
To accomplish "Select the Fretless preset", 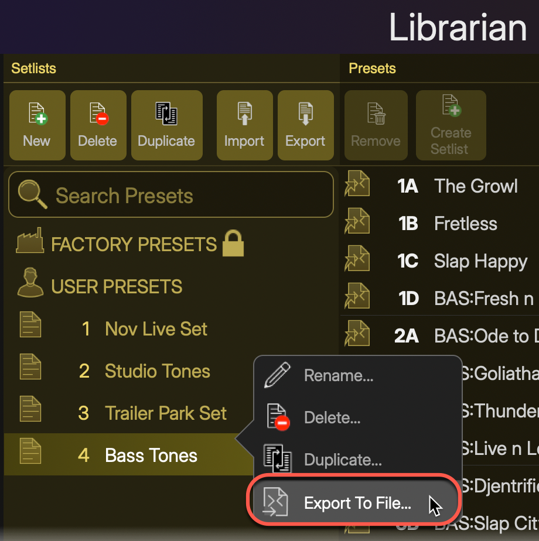I will (465, 223).
